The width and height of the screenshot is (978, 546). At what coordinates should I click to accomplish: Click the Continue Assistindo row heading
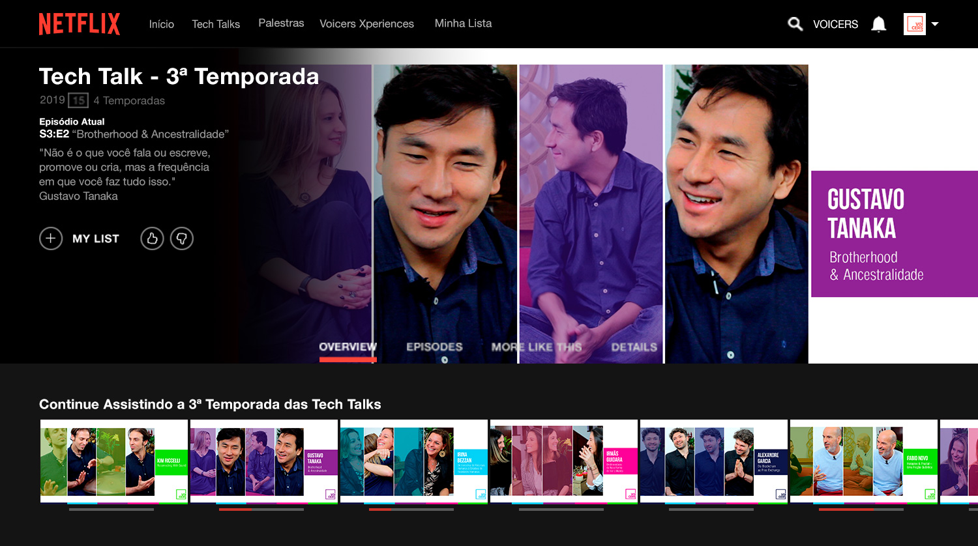click(x=210, y=404)
